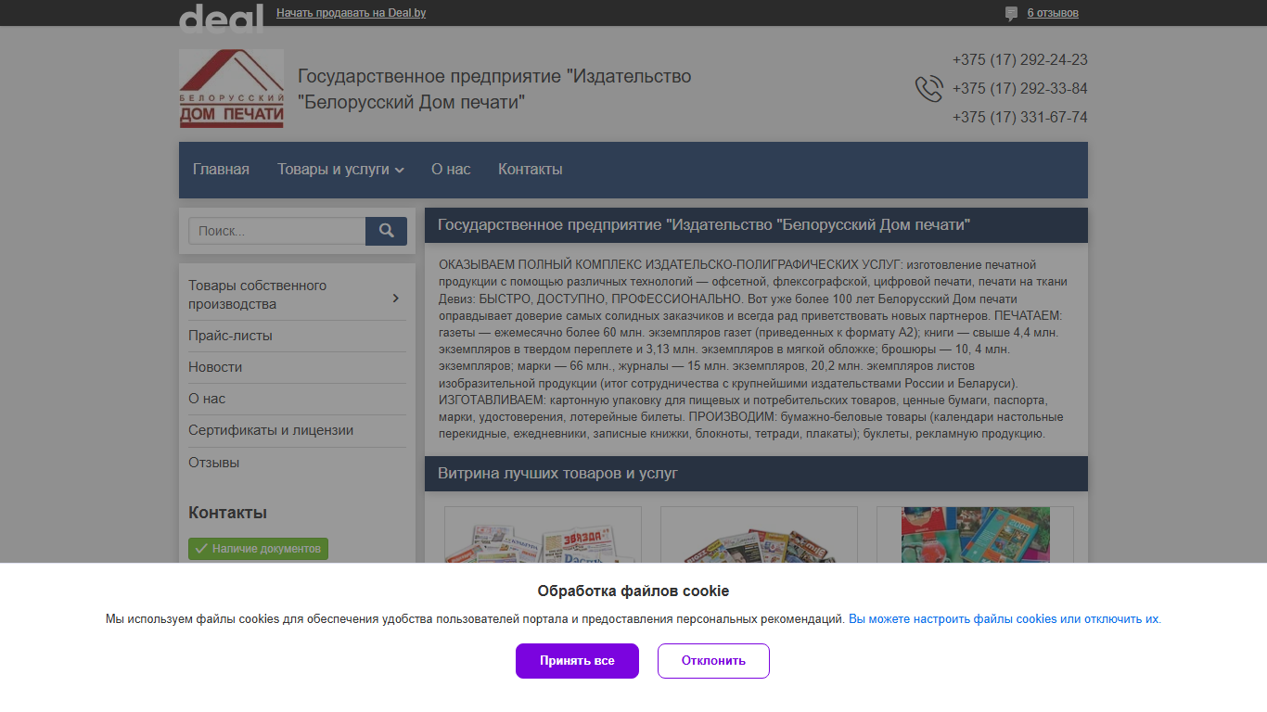Click phone number +375 (17) 292-33-84
1267x712 pixels.
pos(1020,89)
